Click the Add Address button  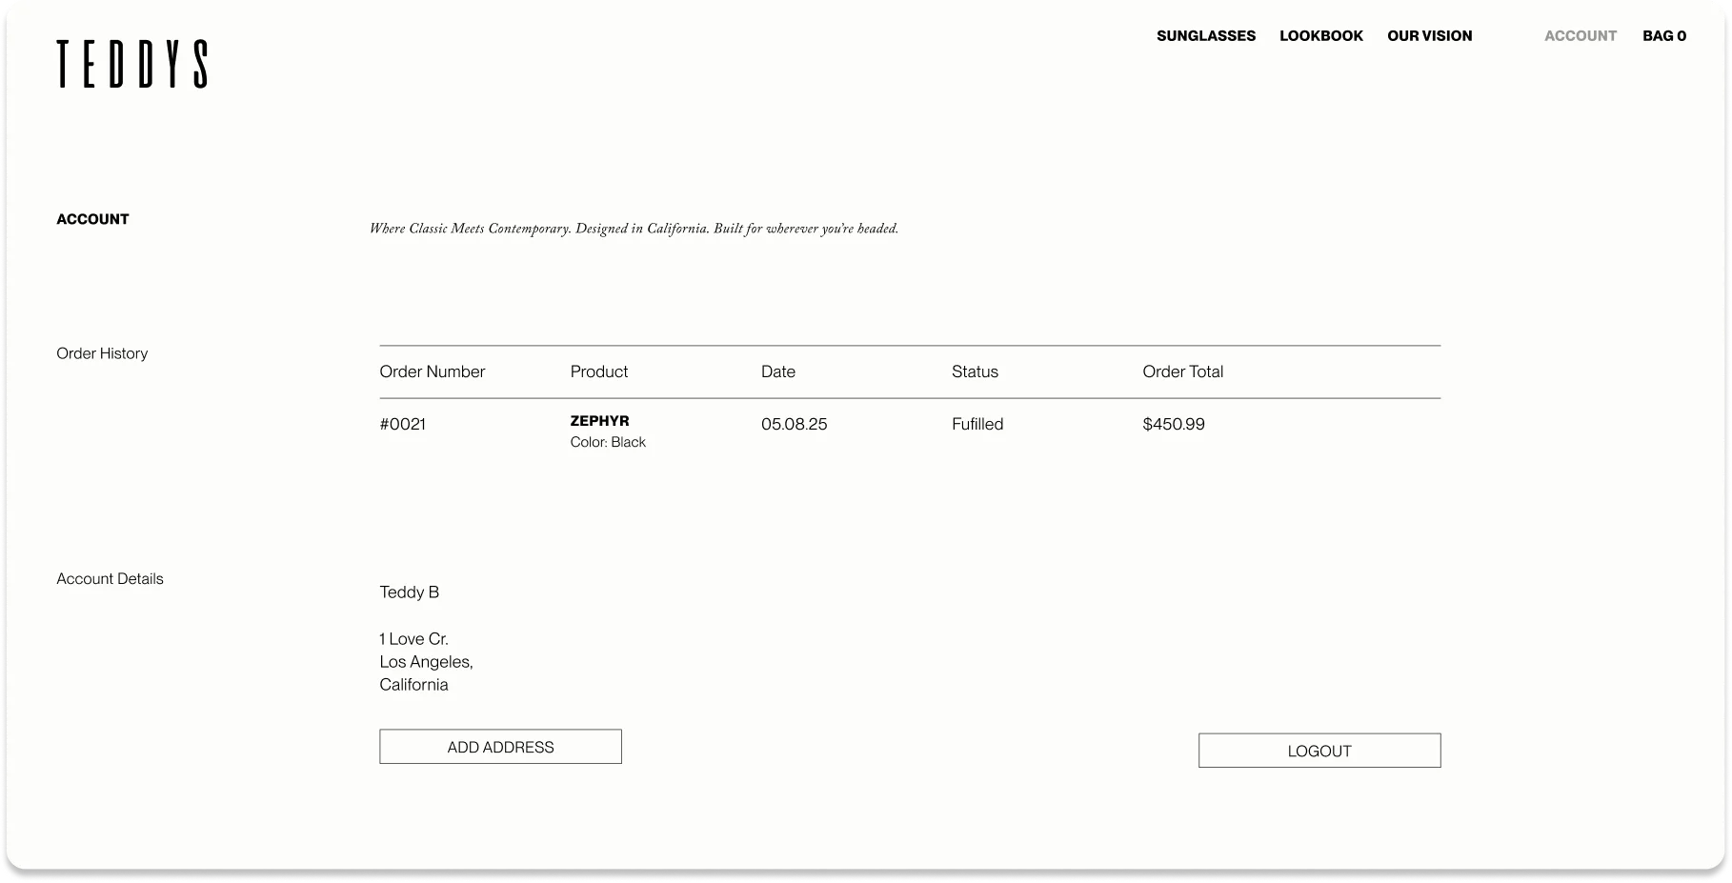click(500, 747)
